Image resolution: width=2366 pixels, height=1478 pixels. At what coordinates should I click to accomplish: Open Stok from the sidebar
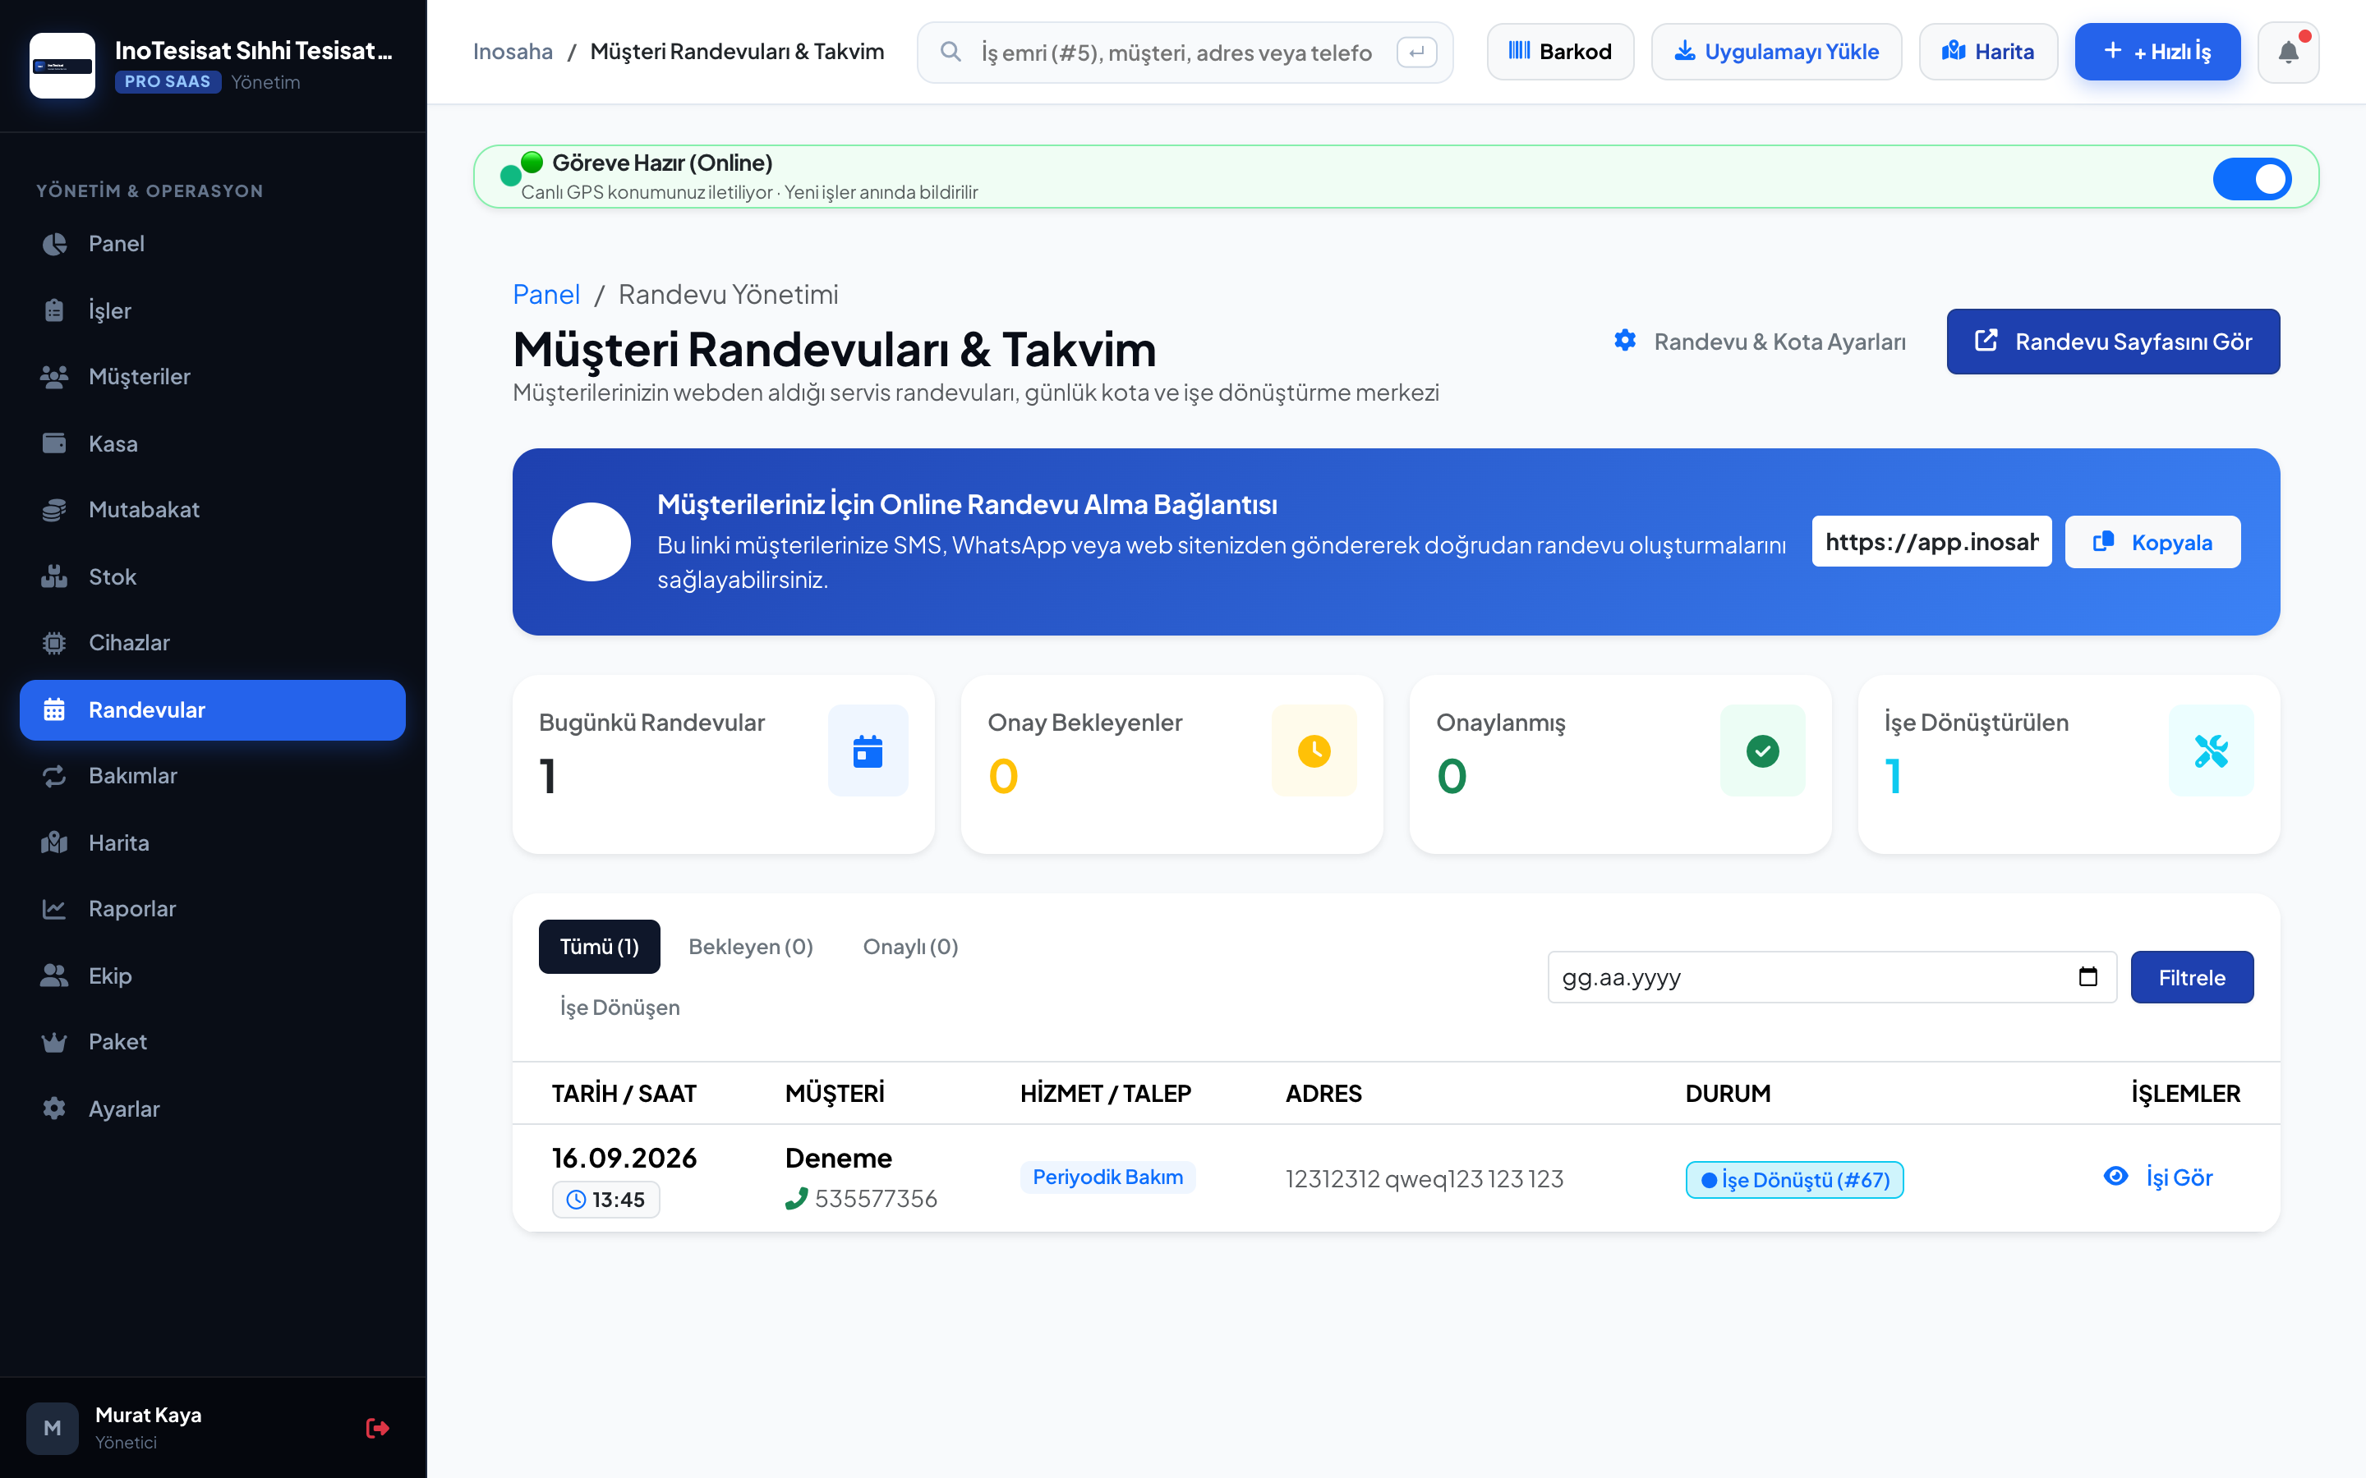pyautogui.click(x=212, y=576)
